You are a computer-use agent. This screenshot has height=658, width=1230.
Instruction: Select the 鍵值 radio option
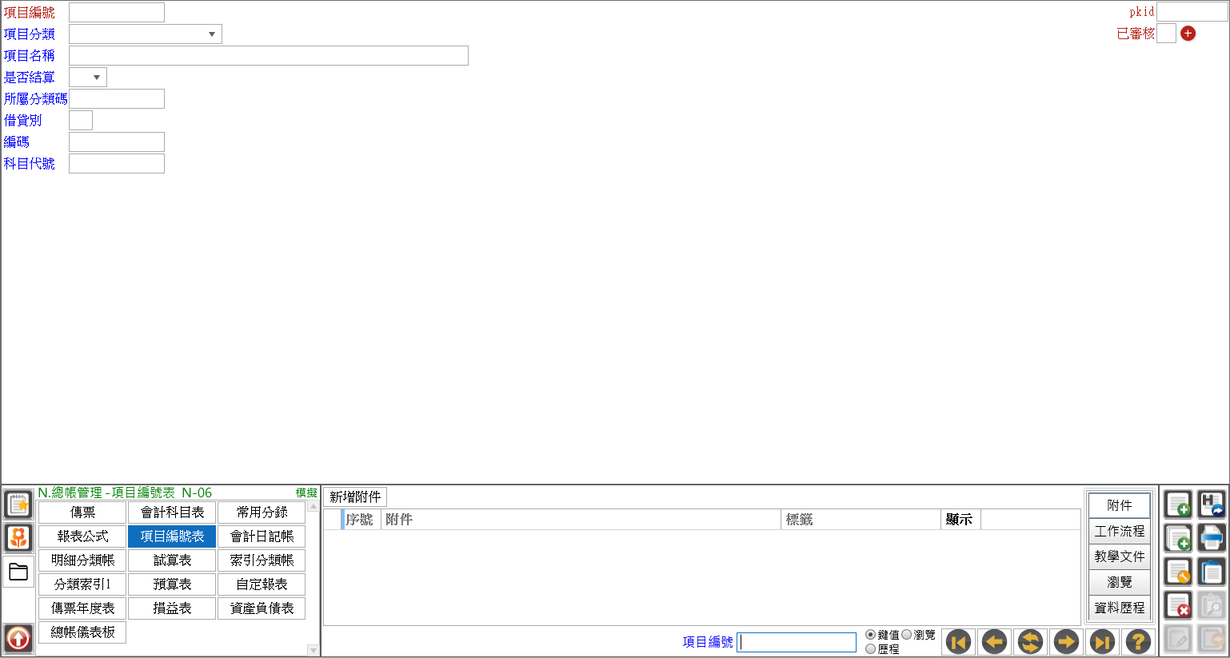pos(871,635)
